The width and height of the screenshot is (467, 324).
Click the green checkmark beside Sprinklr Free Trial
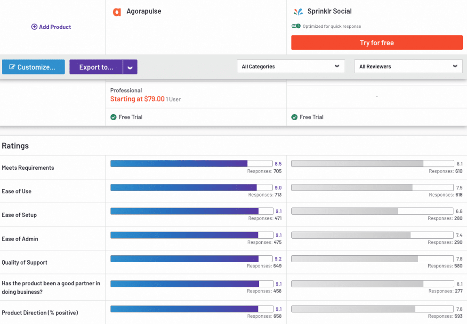(x=294, y=117)
